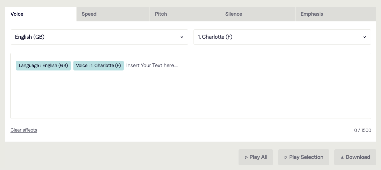Image resolution: width=381 pixels, height=170 pixels.
Task: Click the Voice : 1. Charlotte (F) tag
Action: 98,66
